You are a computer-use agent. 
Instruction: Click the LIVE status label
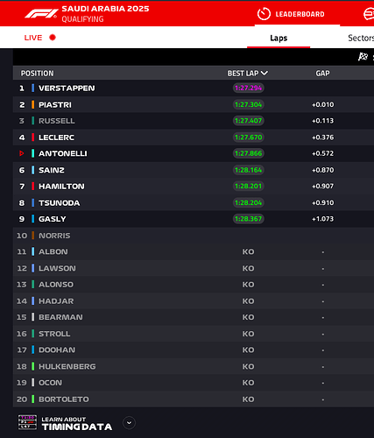point(33,38)
